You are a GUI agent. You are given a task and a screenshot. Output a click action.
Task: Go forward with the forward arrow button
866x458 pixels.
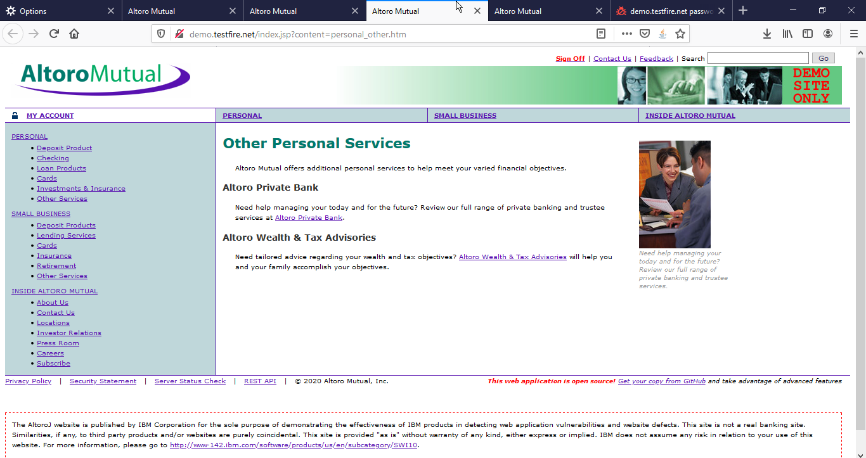[x=34, y=34]
